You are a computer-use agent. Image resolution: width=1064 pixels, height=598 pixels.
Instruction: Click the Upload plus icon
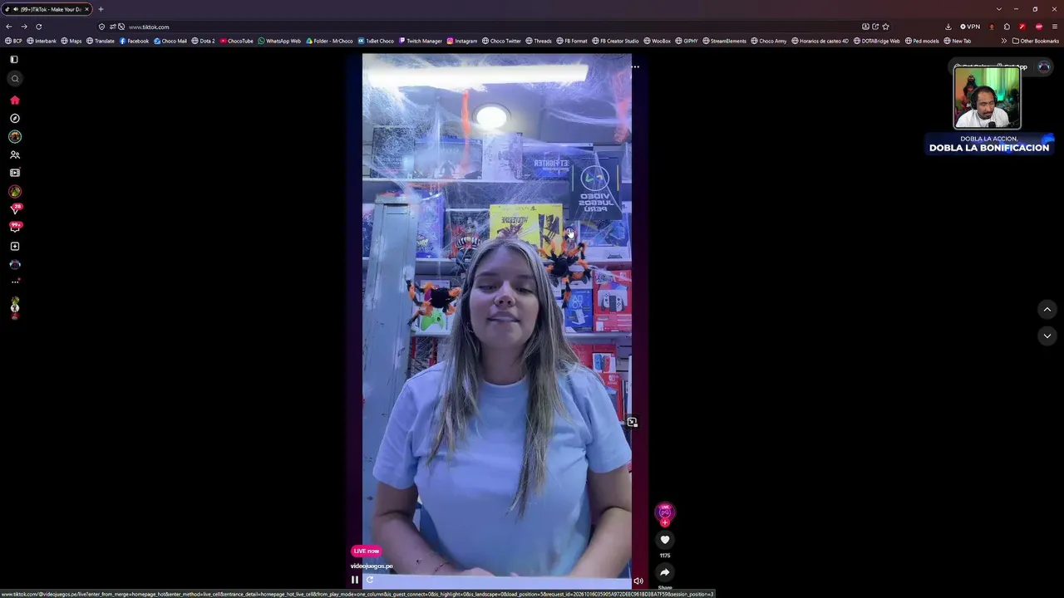click(15, 247)
